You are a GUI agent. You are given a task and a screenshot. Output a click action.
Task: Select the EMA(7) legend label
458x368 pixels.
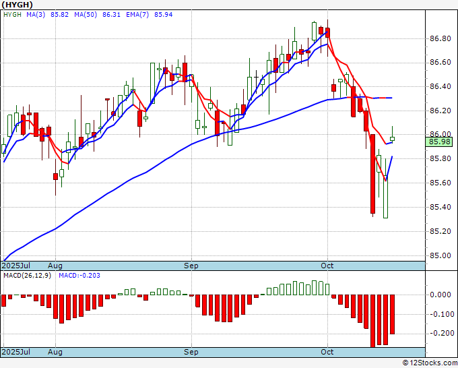click(137, 15)
